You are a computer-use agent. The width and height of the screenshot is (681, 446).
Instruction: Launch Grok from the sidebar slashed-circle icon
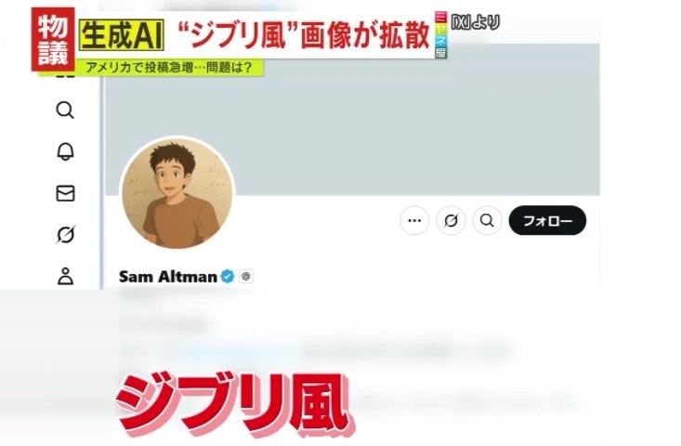[x=65, y=234]
